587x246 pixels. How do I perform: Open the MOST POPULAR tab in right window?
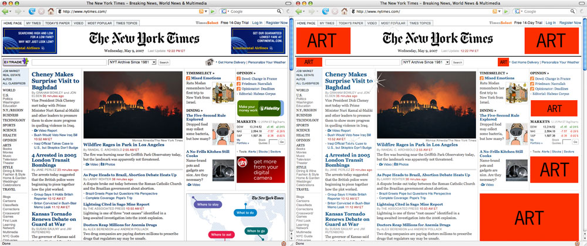tap(393, 23)
